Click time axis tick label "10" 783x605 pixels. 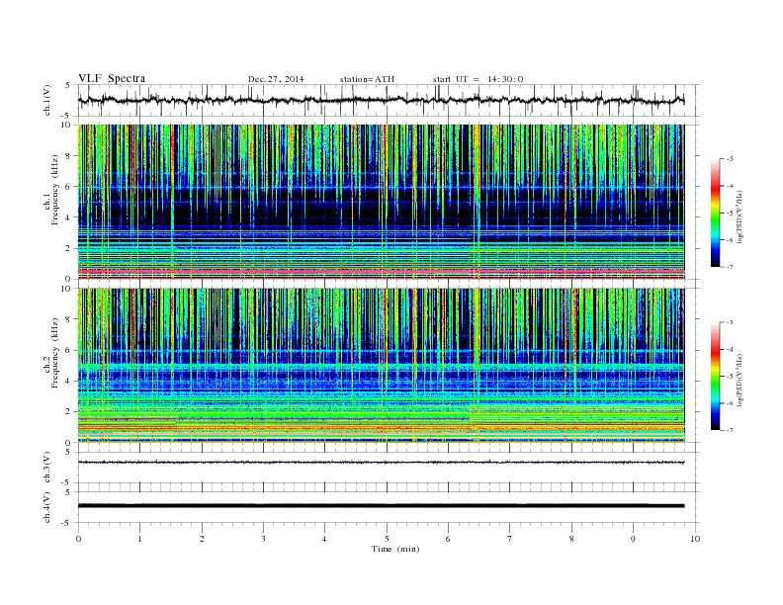click(695, 539)
